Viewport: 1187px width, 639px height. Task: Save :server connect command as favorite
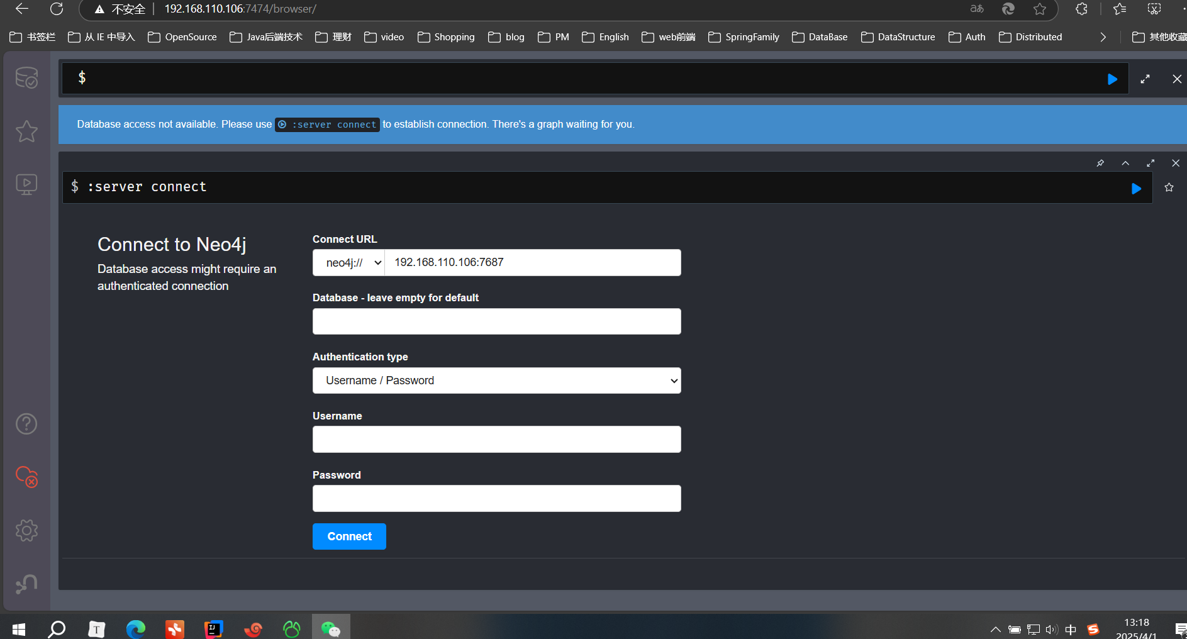point(1169,187)
